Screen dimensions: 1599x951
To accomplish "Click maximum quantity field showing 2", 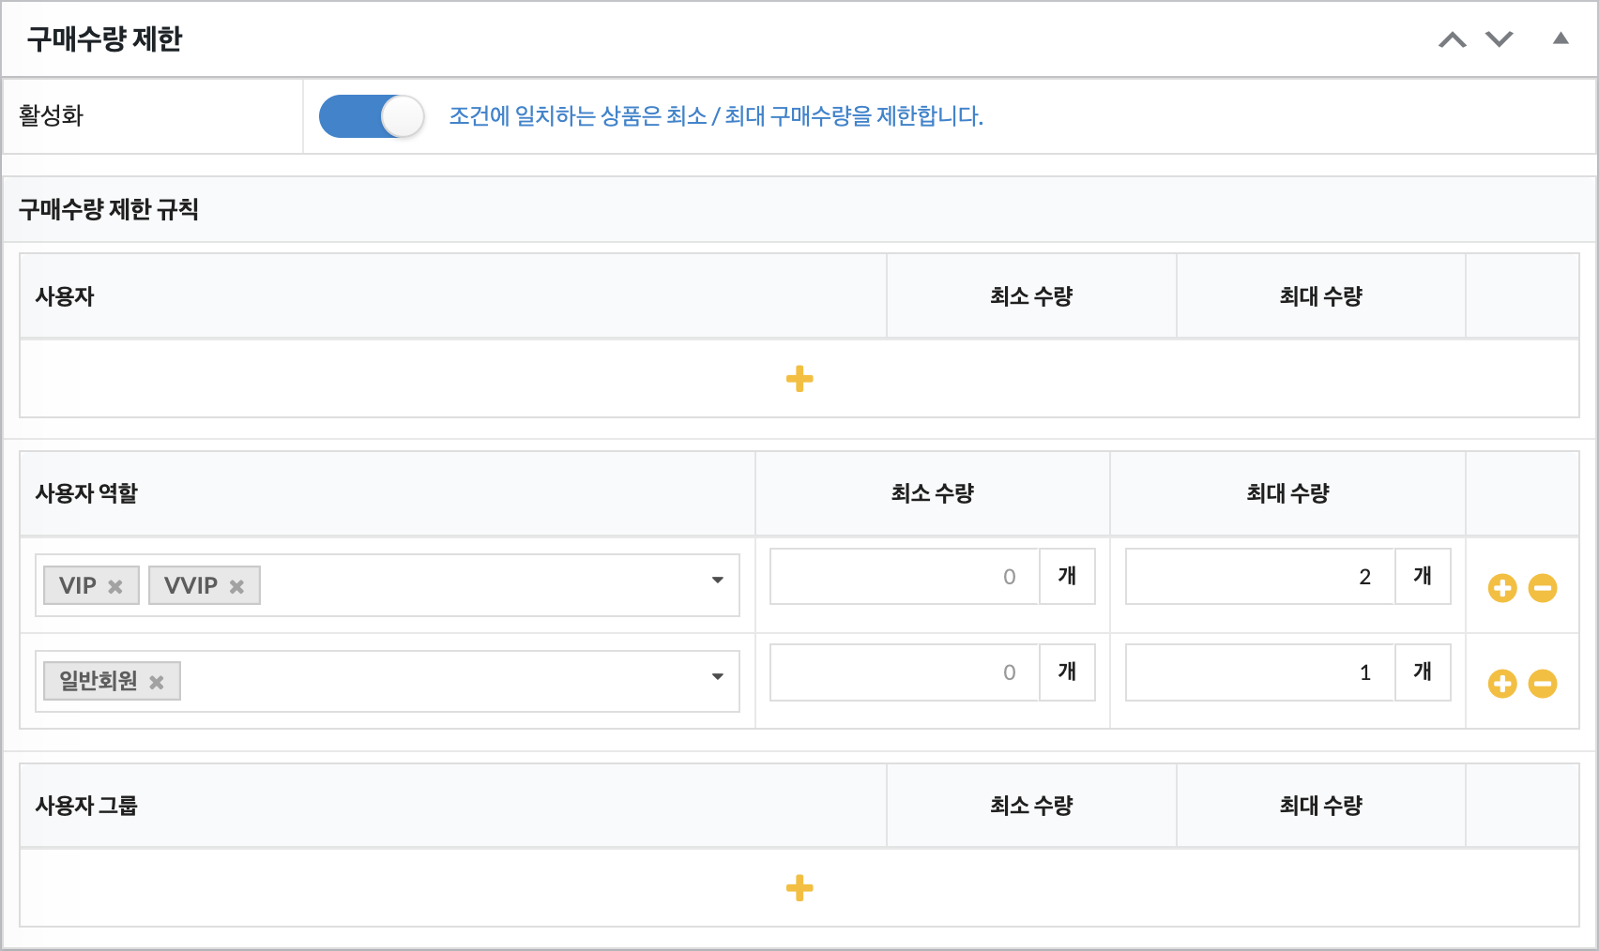I will tap(1259, 577).
